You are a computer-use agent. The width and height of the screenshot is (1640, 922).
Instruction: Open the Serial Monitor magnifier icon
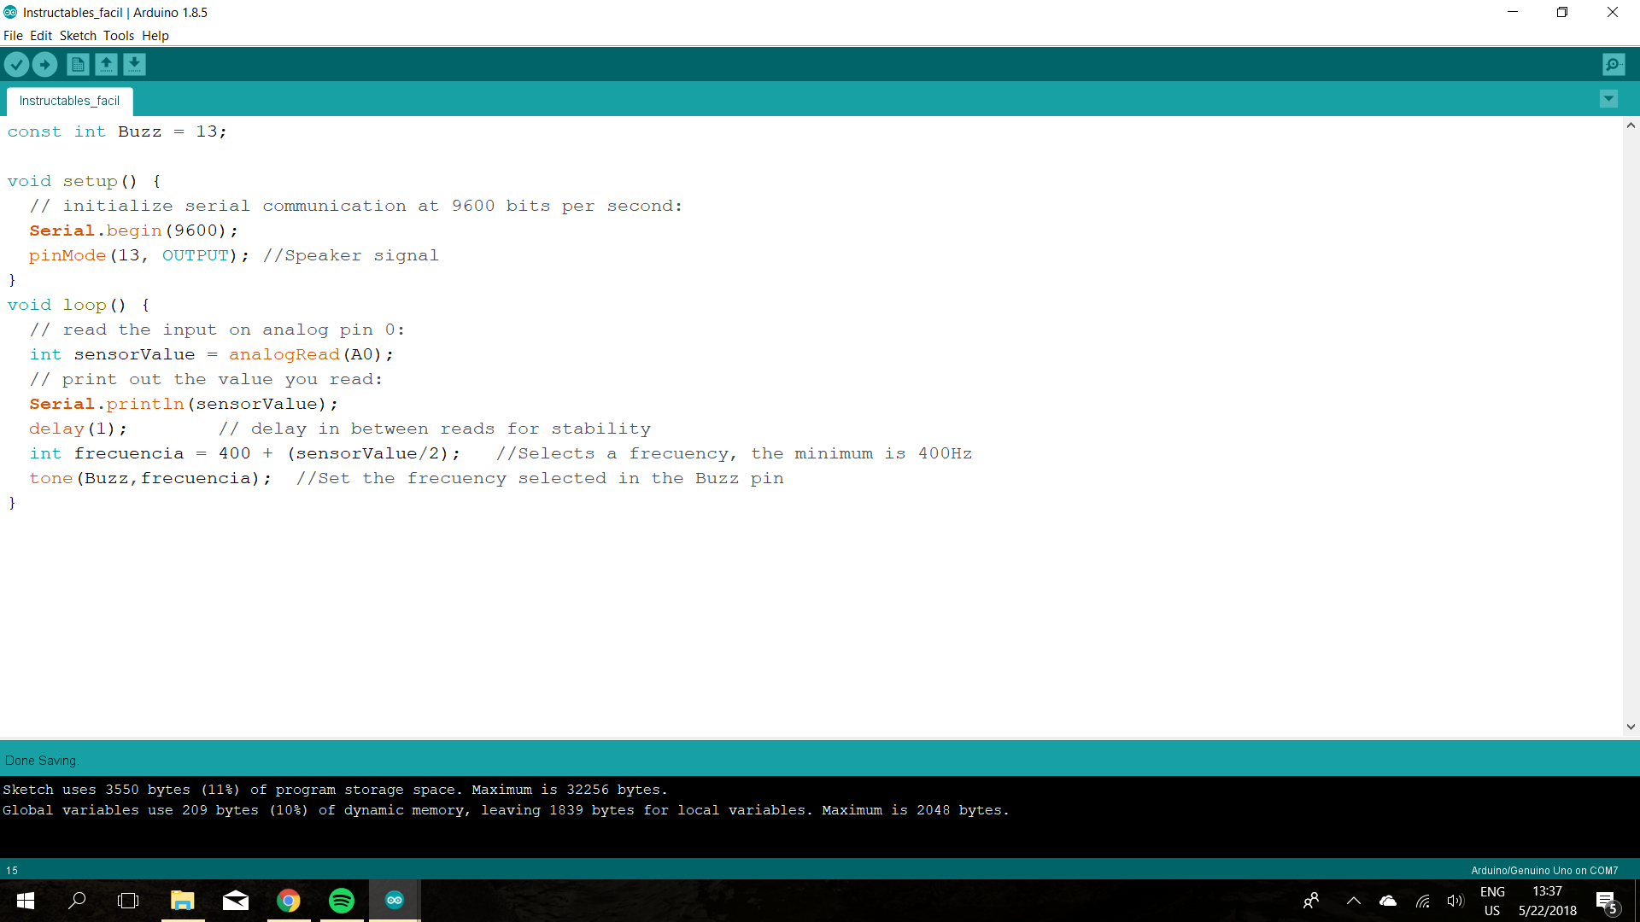1613,64
